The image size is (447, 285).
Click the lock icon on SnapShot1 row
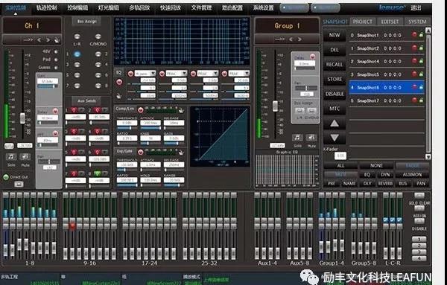[421, 35]
